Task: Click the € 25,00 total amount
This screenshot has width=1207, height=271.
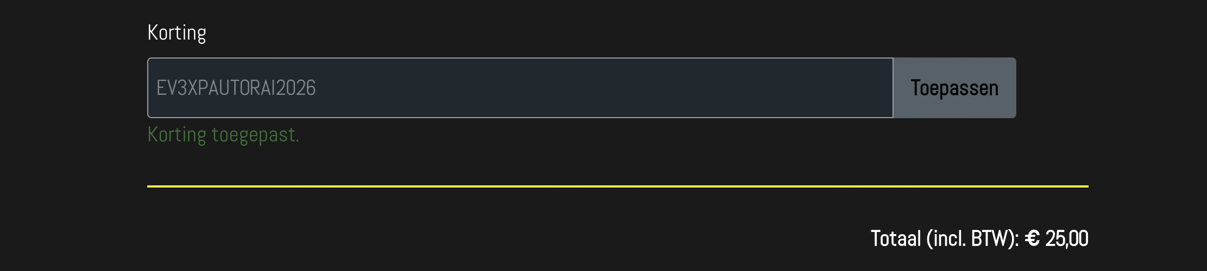Action: 1057,238
